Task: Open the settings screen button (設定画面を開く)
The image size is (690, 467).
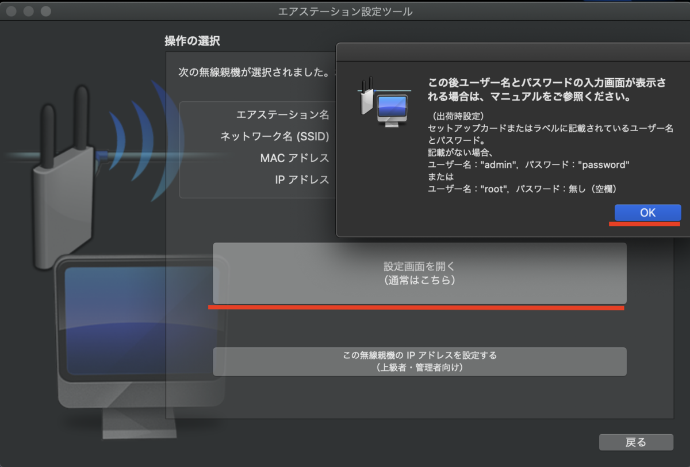Action: pos(420,273)
